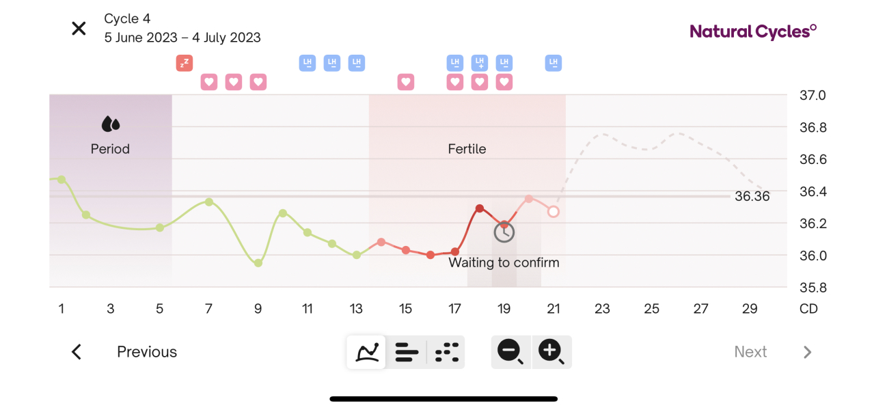This screenshot has height=410, width=887.
Task: Tap the heart icon above day 7
Action: coord(209,82)
